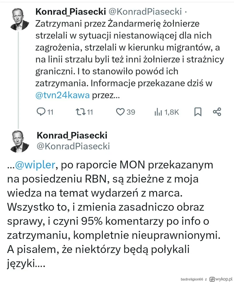Like the tweet with the heart icon
Screen dimensions: 234x282
[121, 112]
